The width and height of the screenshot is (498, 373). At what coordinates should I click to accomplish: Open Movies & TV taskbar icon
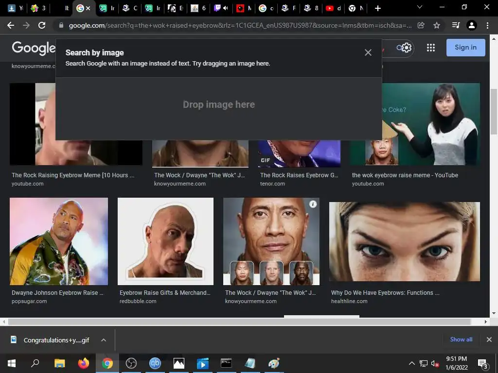(203, 363)
